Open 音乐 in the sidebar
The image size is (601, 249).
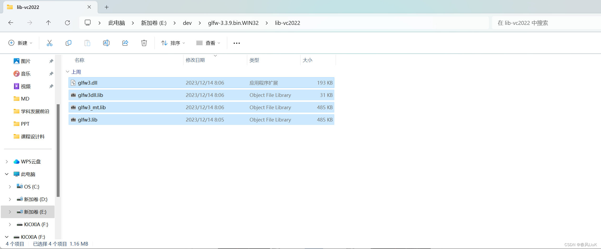26,74
